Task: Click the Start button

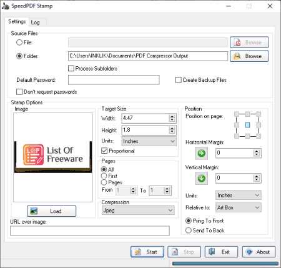Action: 147,252
